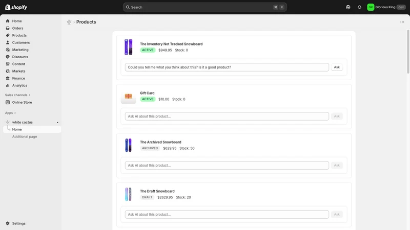Viewport: 410px width, 230px height.
Task: Open Customers in the sidebar
Action: click(x=20, y=42)
